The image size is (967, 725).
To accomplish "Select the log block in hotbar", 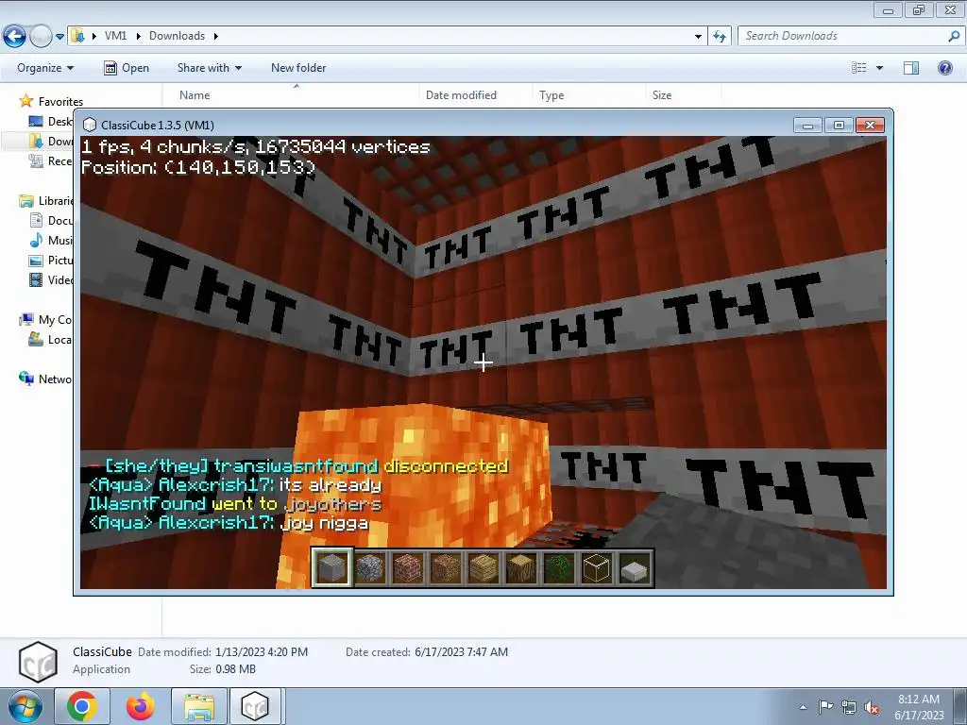I will point(521,567).
